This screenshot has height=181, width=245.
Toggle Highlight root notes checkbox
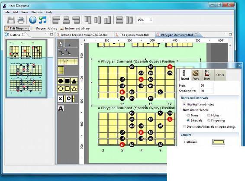tap(184, 104)
